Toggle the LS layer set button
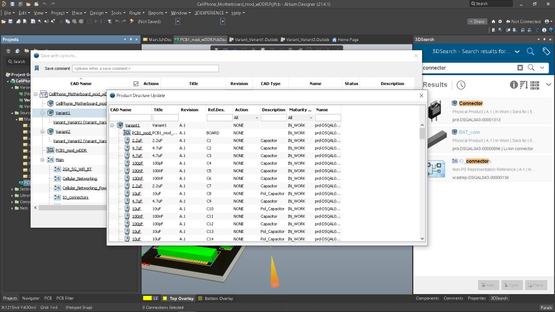The image size is (555, 312). [x=156, y=298]
